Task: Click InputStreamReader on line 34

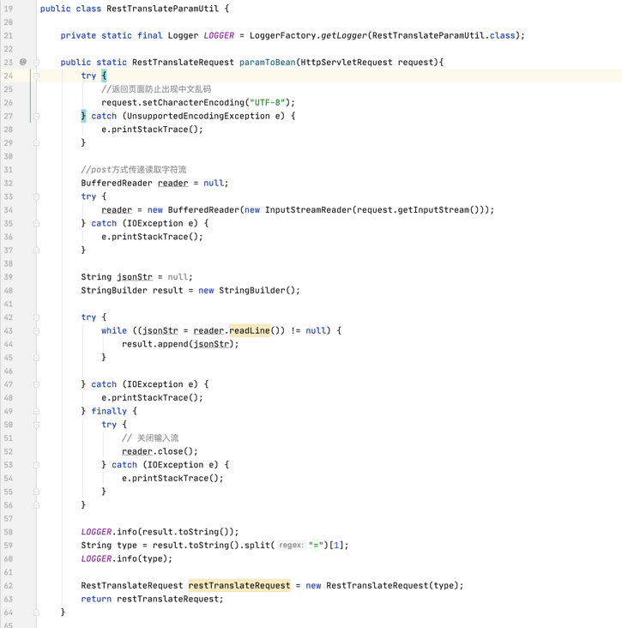Action: point(308,210)
